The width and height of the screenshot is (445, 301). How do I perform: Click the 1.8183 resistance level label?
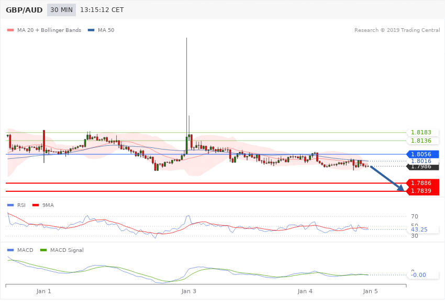pyautogui.click(x=421, y=132)
